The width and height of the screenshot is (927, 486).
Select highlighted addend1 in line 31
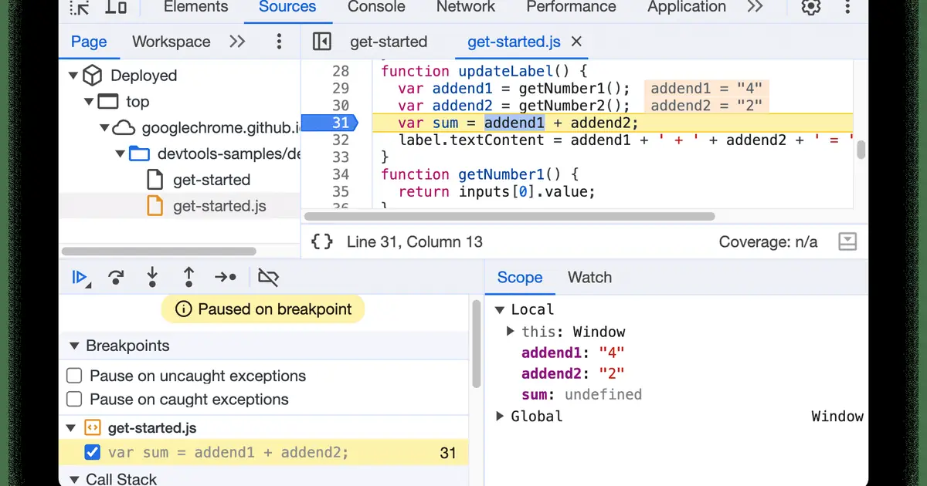point(514,123)
